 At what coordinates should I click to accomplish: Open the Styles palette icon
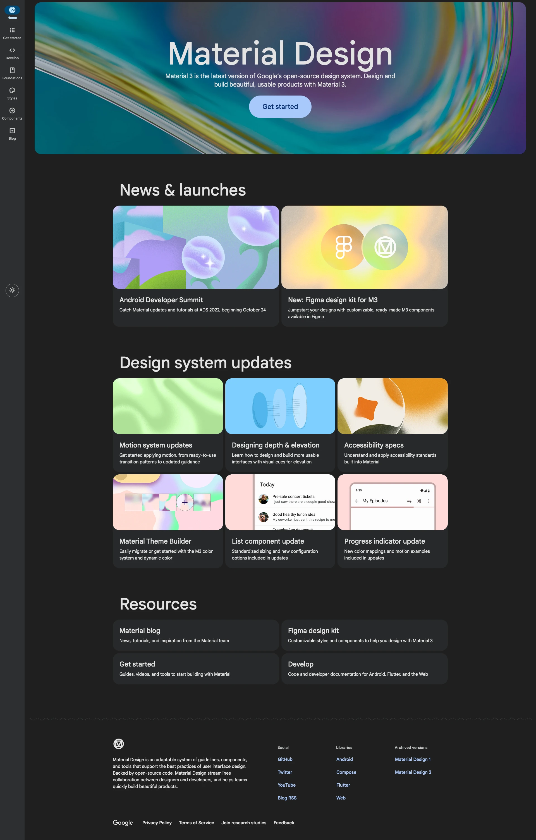(x=12, y=90)
